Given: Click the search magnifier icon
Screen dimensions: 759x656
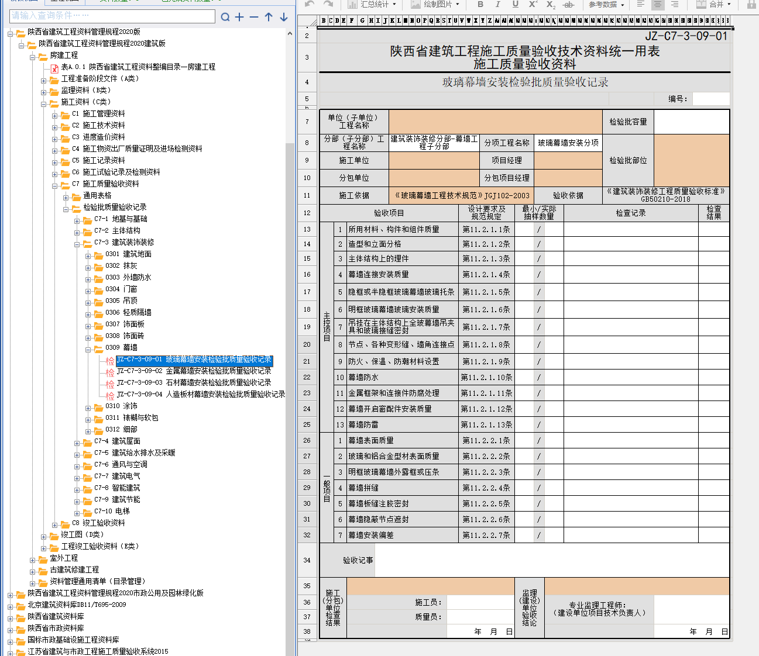Looking at the screenshot, I should click(x=225, y=17).
